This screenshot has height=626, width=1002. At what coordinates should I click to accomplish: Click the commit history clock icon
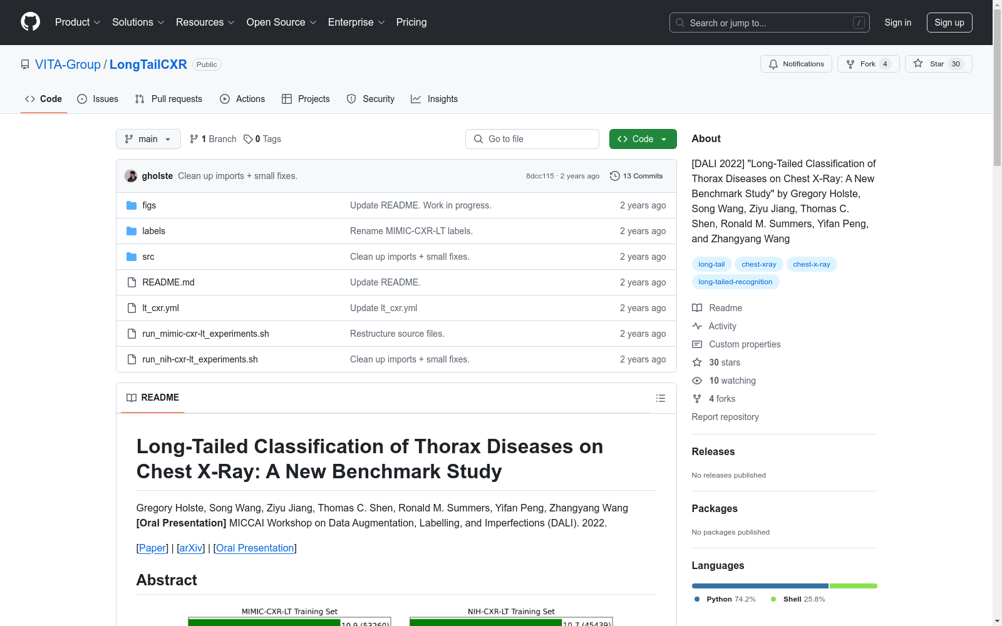(x=615, y=176)
